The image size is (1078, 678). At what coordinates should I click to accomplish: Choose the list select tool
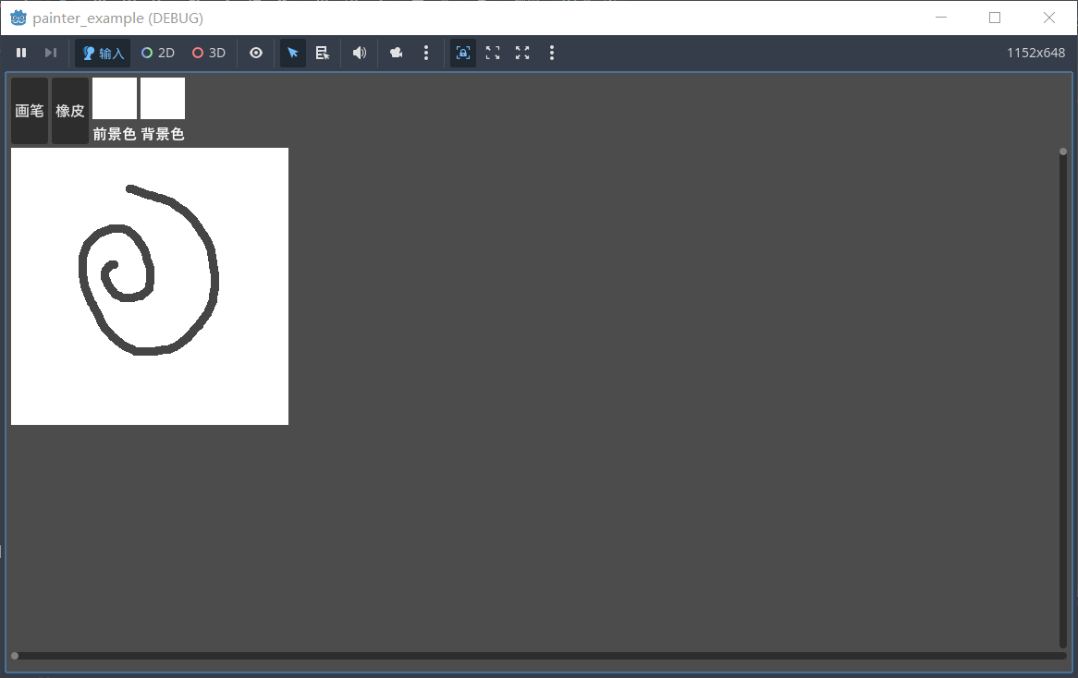tap(323, 54)
